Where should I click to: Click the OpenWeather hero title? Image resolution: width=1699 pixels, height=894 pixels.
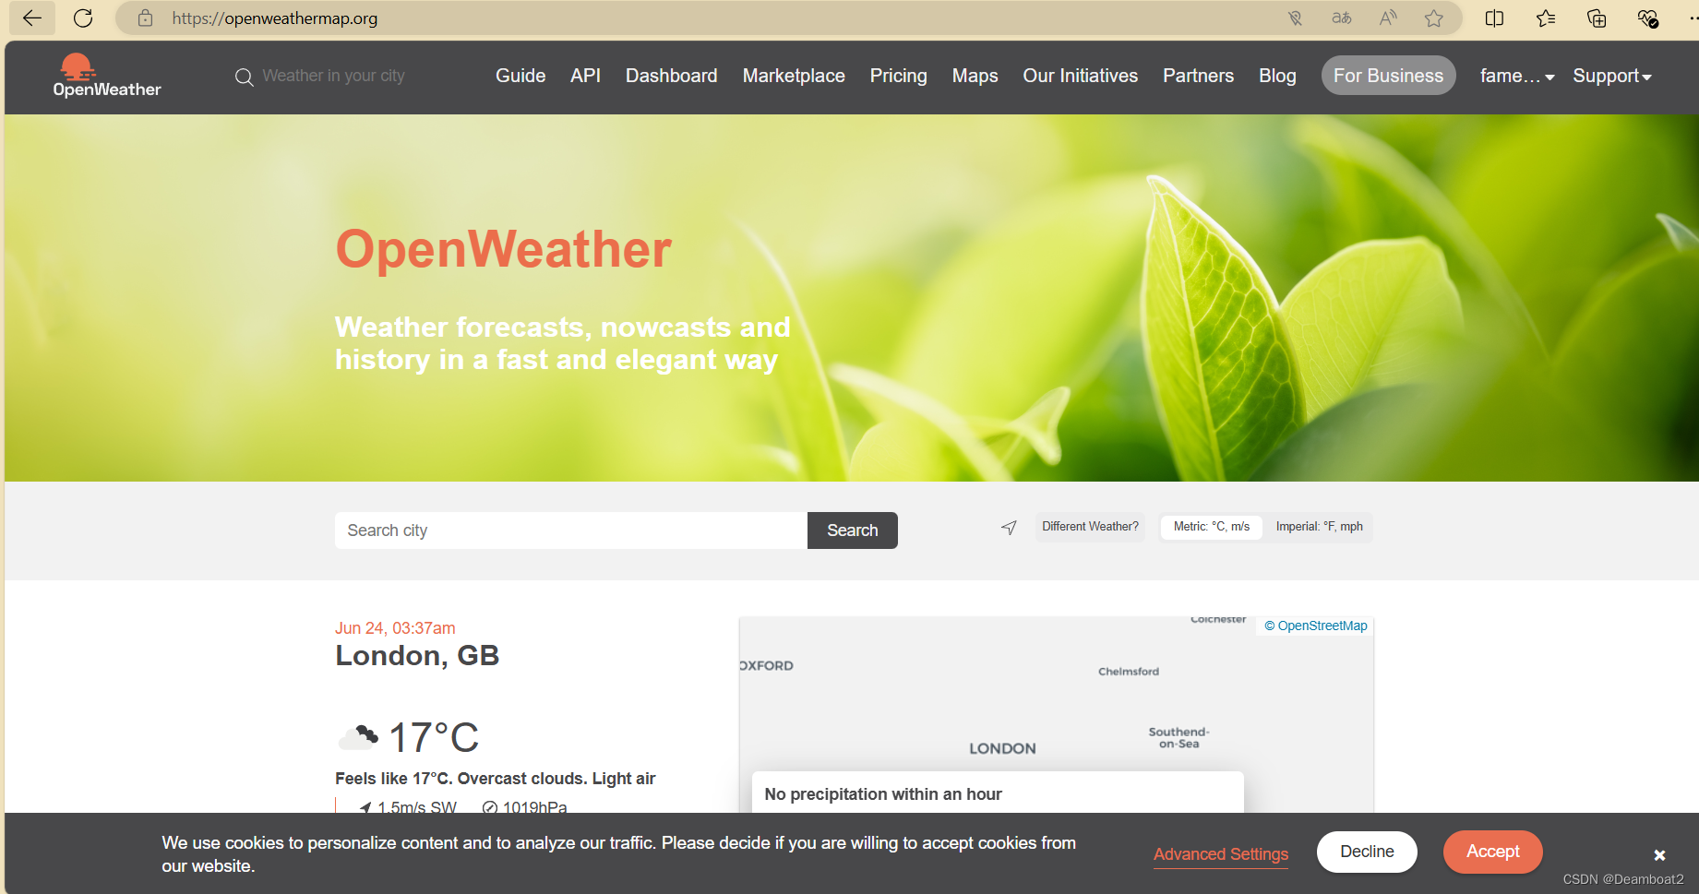click(x=504, y=250)
